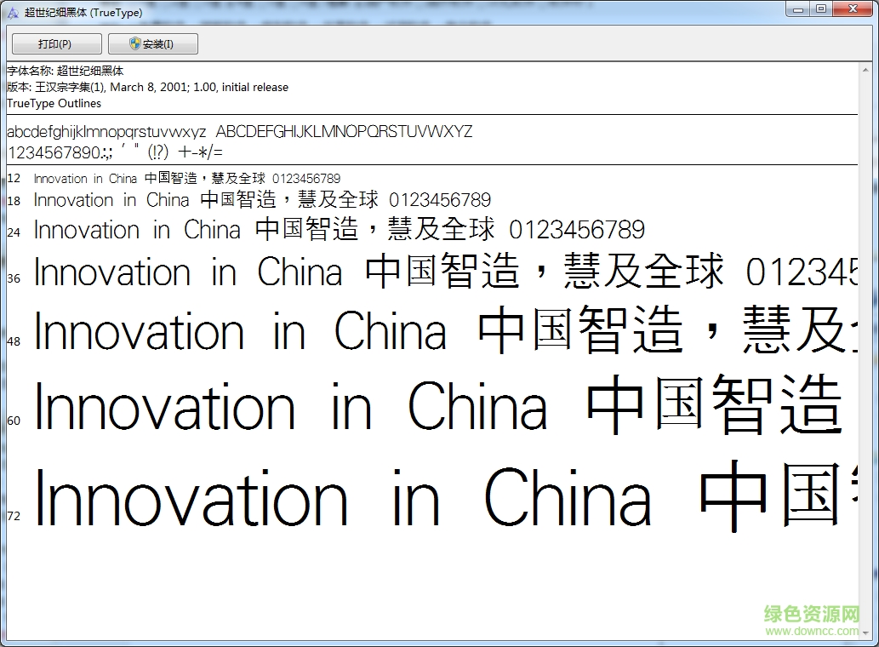Click the size 24 sample text line
Viewport: 879px width, 647px height.
click(340, 229)
